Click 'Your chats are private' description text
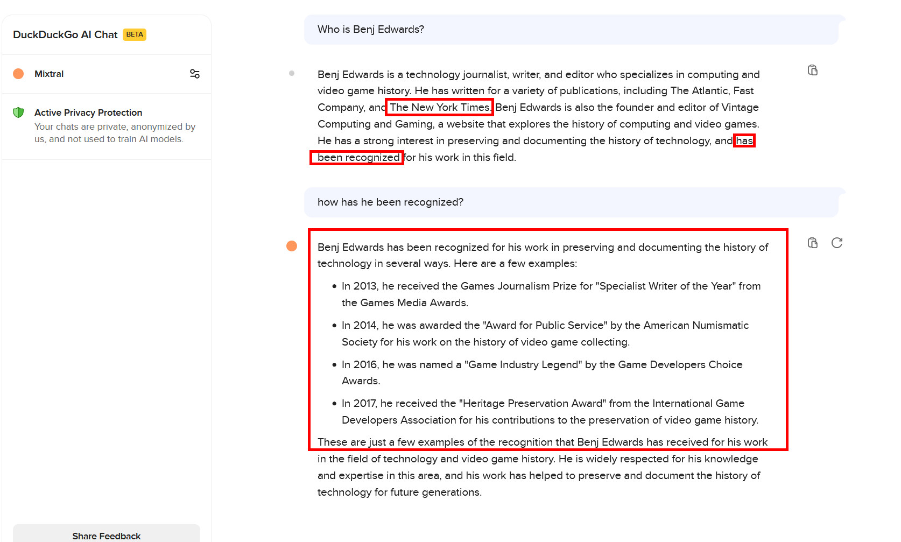Viewport: 901px width, 542px height. point(115,133)
